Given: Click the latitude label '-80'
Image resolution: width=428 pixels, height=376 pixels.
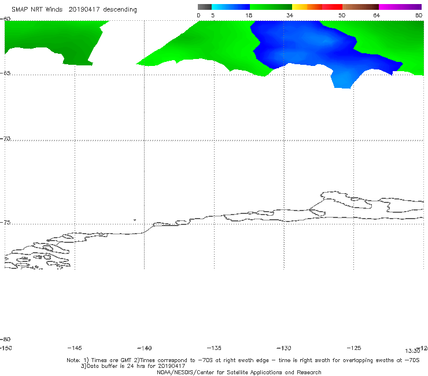Looking at the screenshot, I should click(5, 339).
